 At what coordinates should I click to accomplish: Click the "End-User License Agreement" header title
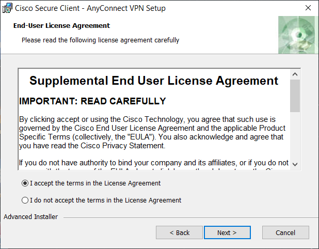pos(61,26)
